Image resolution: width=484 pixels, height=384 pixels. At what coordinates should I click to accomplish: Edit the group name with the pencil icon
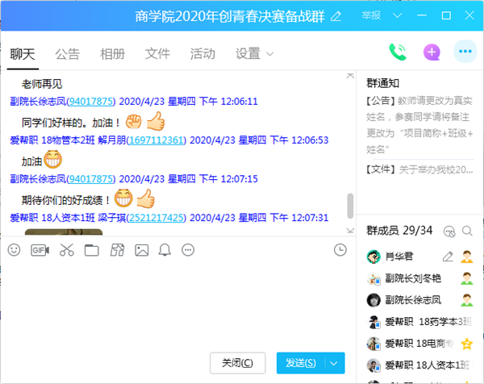[x=336, y=16]
